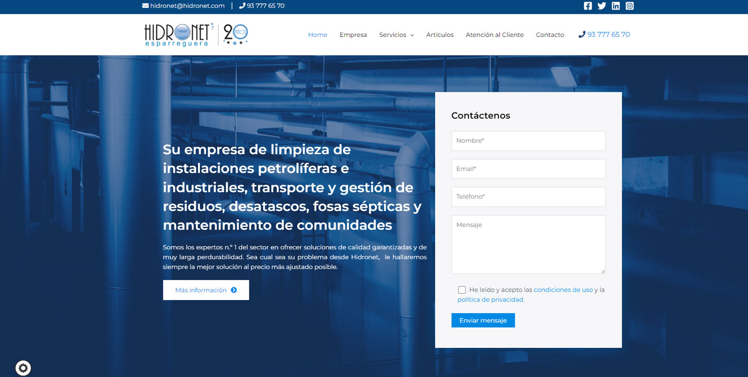Open the LinkedIn social icon

616,6
